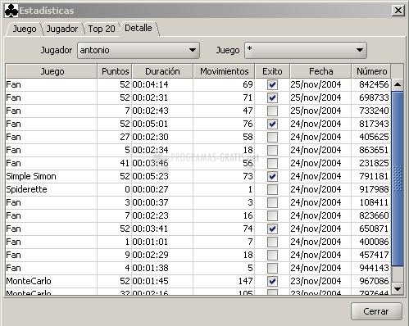Toggle Exito checkbox for game number 650871
The width and height of the screenshot is (409, 326).
tap(272, 229)
